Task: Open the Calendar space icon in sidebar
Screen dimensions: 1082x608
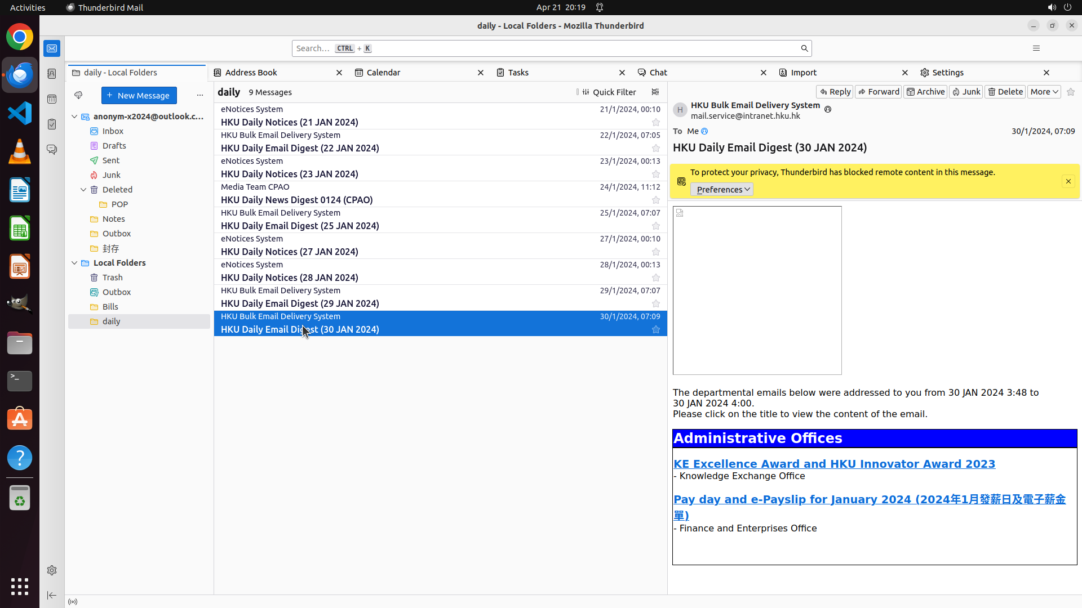Action: coord(52,99)
